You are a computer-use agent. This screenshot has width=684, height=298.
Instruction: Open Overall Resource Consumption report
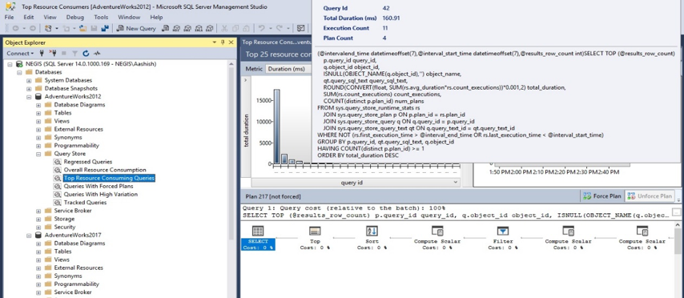point(105,170)
